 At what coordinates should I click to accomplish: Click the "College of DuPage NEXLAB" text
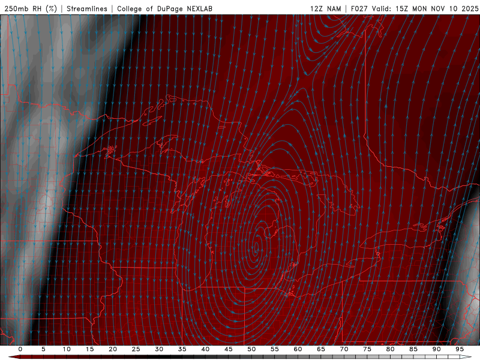(164, 8)
